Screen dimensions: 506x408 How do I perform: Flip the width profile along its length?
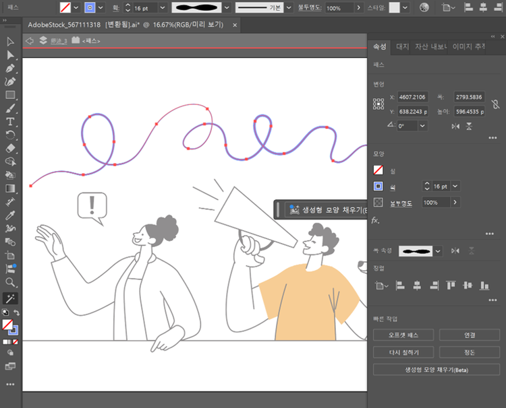click(x=455, y=250)
